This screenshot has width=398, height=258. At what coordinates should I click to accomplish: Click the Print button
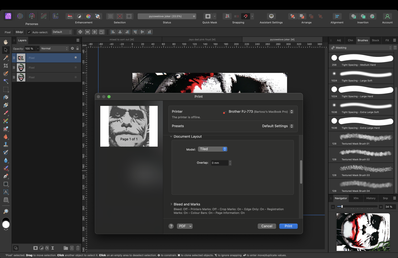(x=288, y=226)
